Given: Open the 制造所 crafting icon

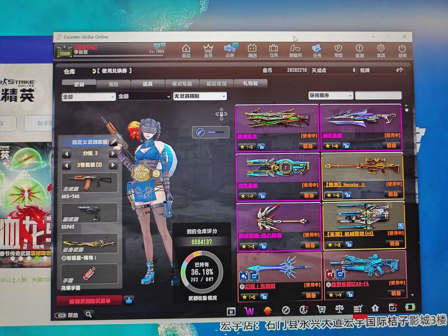Looking at the screenshot, I should 295,51.
